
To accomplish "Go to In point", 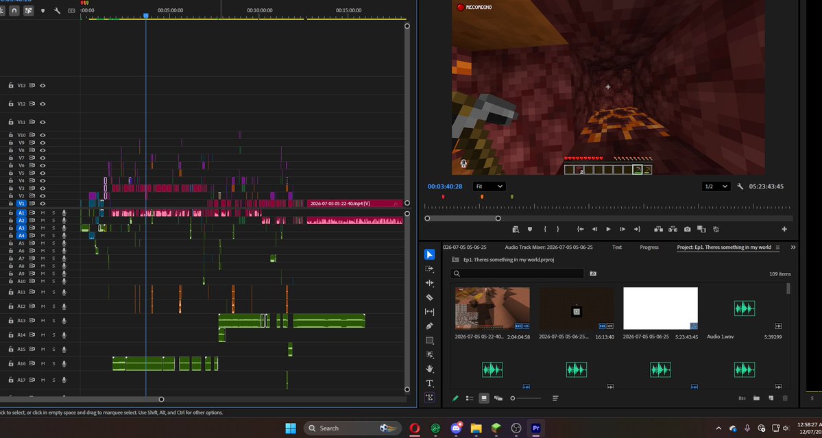I will point(580,229).
